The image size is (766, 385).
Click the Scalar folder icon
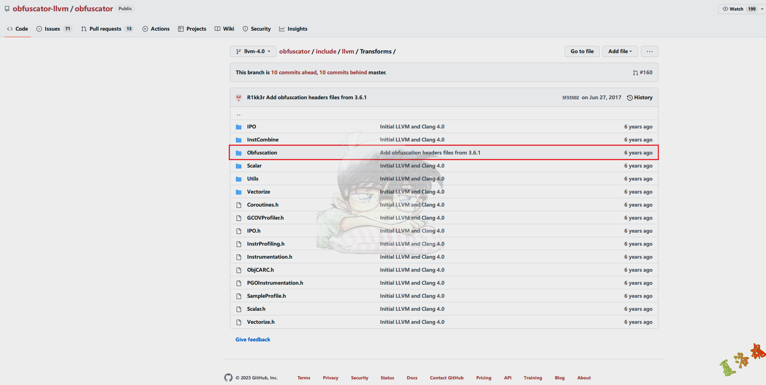[239, 166]
